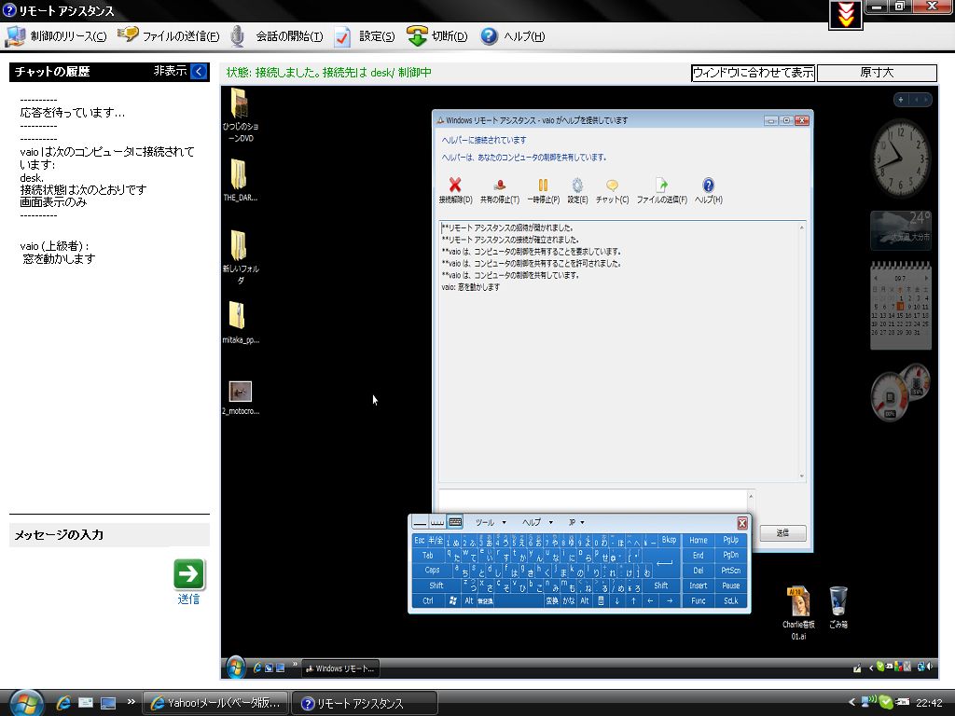Toggle the Caps key on the on-screen keyboard
The height and width of the screenshot is (716, 955).
[x=432, y=570]
